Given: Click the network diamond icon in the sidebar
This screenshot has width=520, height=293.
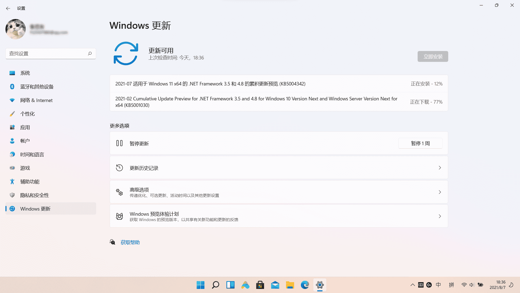Looking at the screenshot, I should [12, 100].
